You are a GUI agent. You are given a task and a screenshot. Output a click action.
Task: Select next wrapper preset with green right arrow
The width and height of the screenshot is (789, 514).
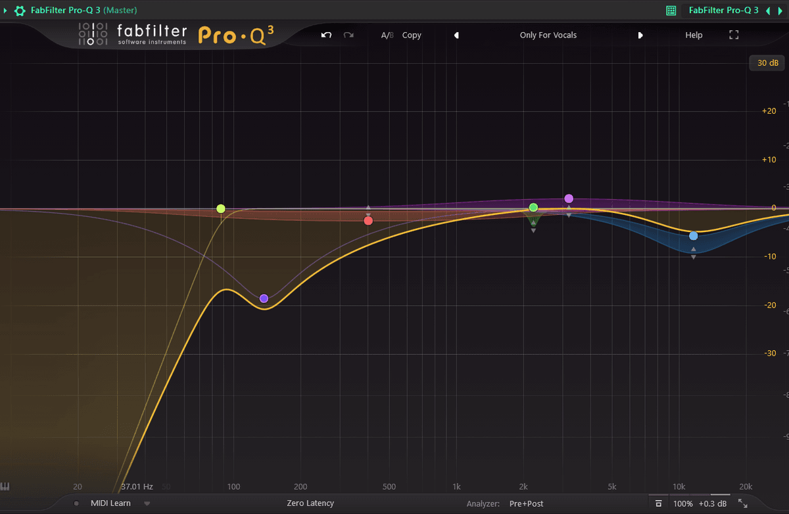780,11
